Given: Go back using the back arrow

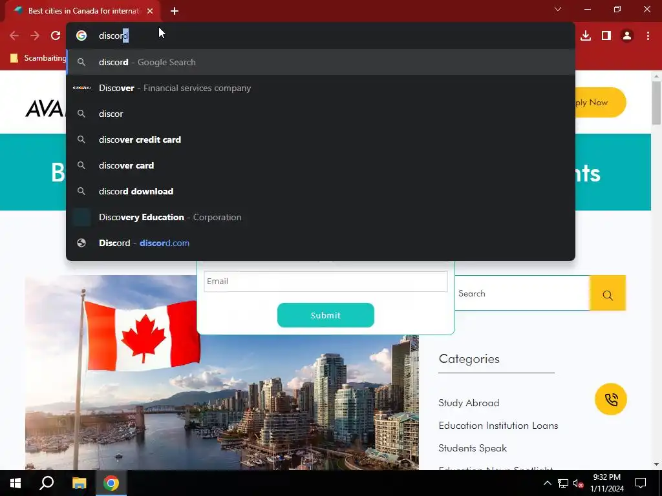Looking at the screenshot, I should coord(14,36).
